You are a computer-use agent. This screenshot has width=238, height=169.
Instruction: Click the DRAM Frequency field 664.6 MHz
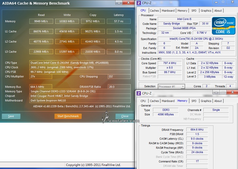click(197, 130)
